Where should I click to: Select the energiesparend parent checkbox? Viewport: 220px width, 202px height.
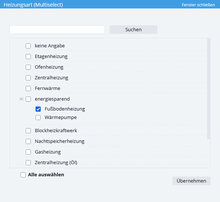28,99
